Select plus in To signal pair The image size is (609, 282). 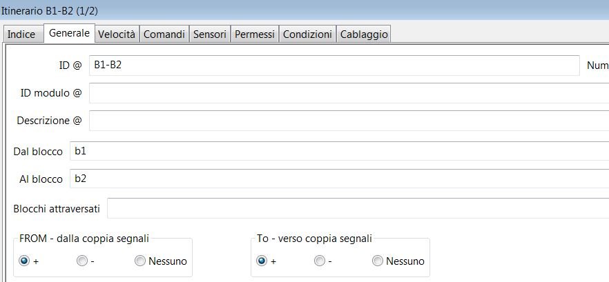(x=262, y=261)
